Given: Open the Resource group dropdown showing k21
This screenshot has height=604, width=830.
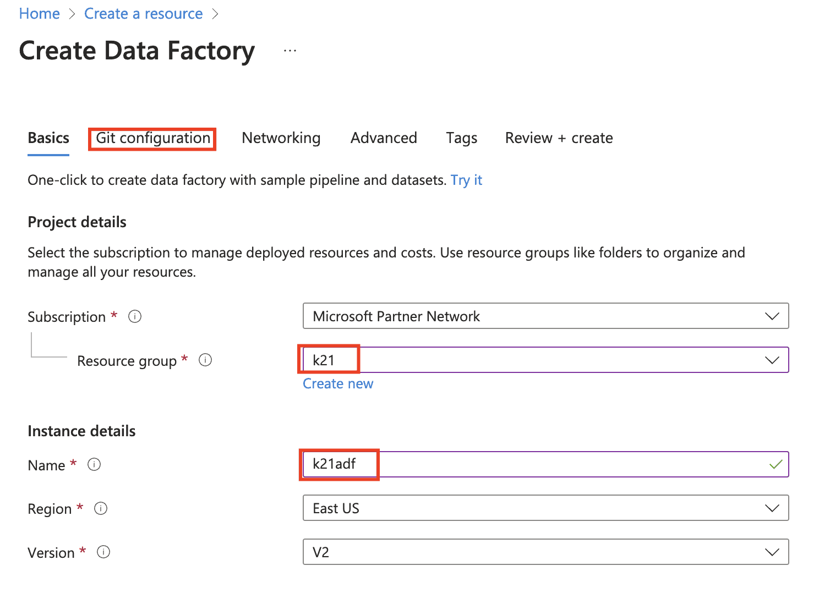Looking at the screenshot, I should pos(545,360).
